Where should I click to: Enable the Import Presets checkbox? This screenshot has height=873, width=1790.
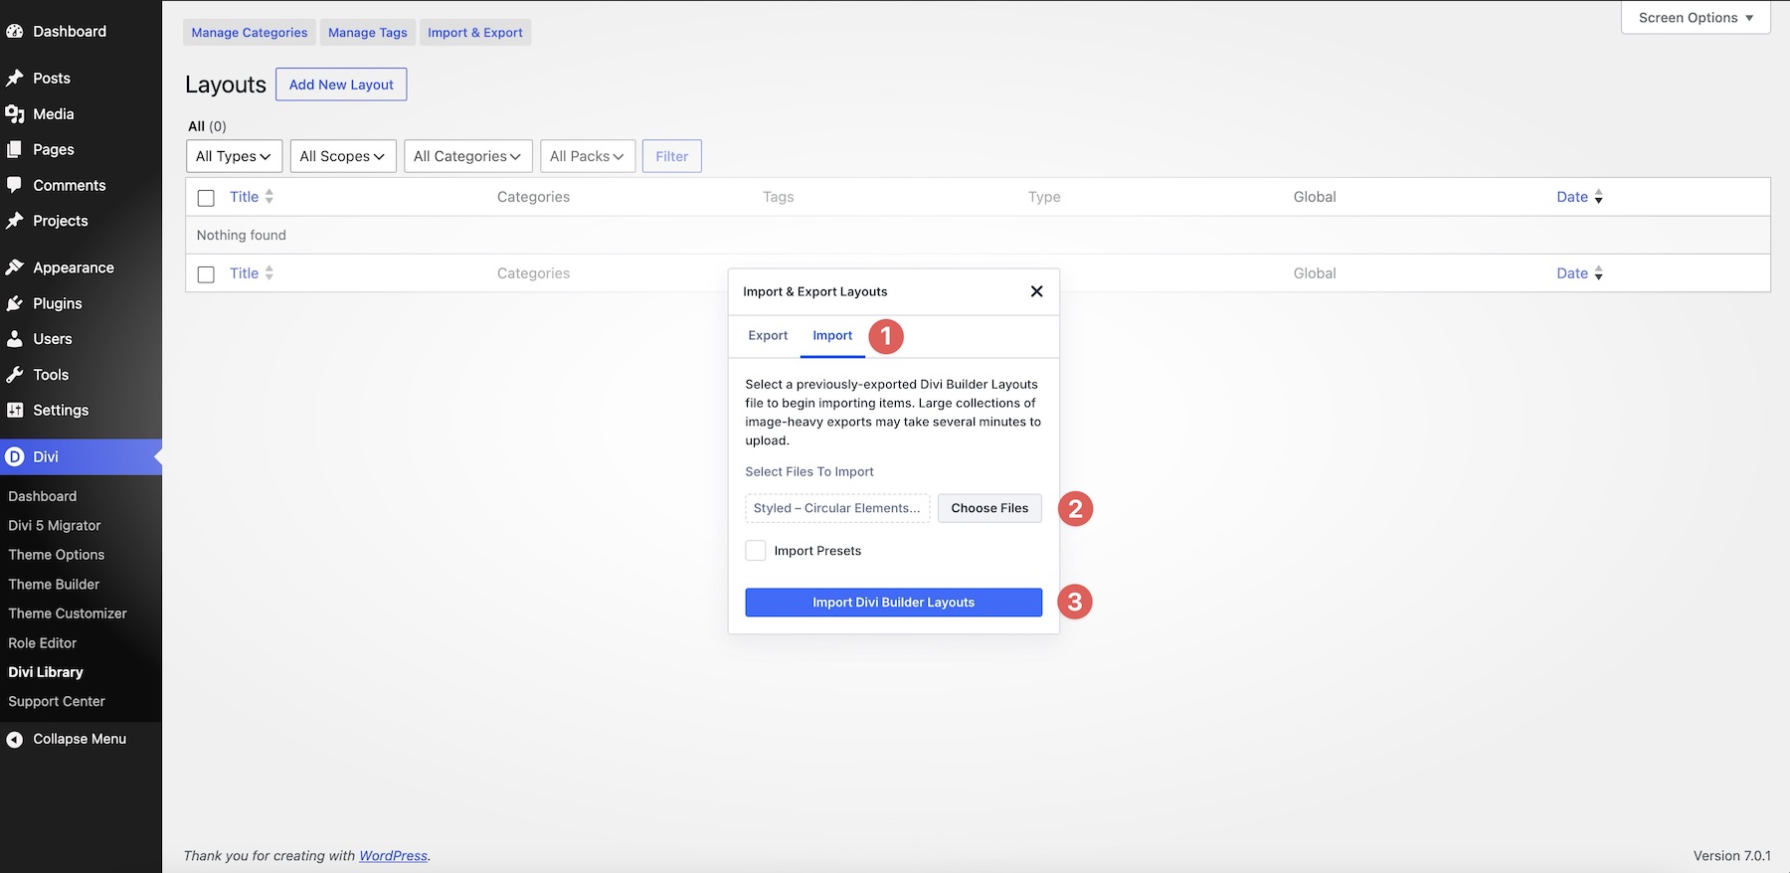pos(756,551)
